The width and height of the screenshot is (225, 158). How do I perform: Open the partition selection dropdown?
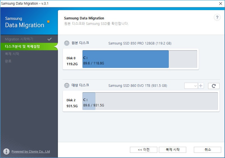pos(191,86)
